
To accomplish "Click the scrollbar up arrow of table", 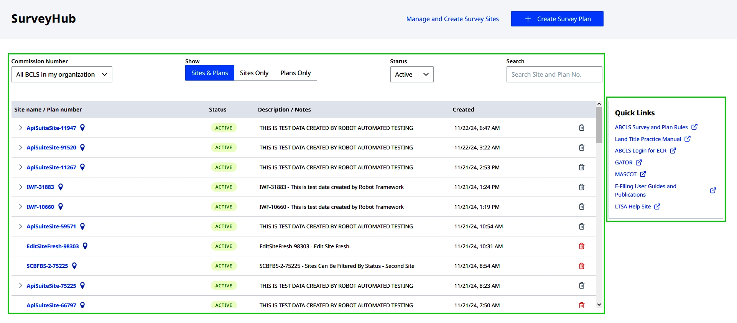I will tap(599, 104).
